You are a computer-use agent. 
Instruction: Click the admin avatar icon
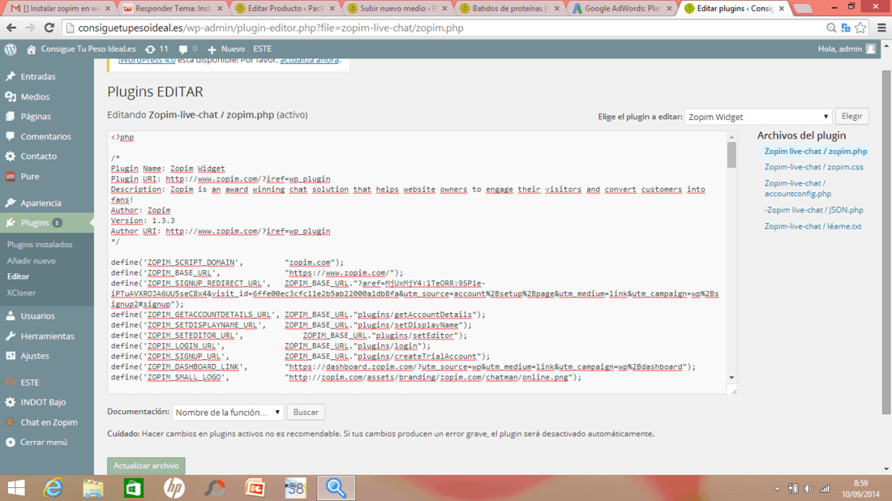coord(870,49)
